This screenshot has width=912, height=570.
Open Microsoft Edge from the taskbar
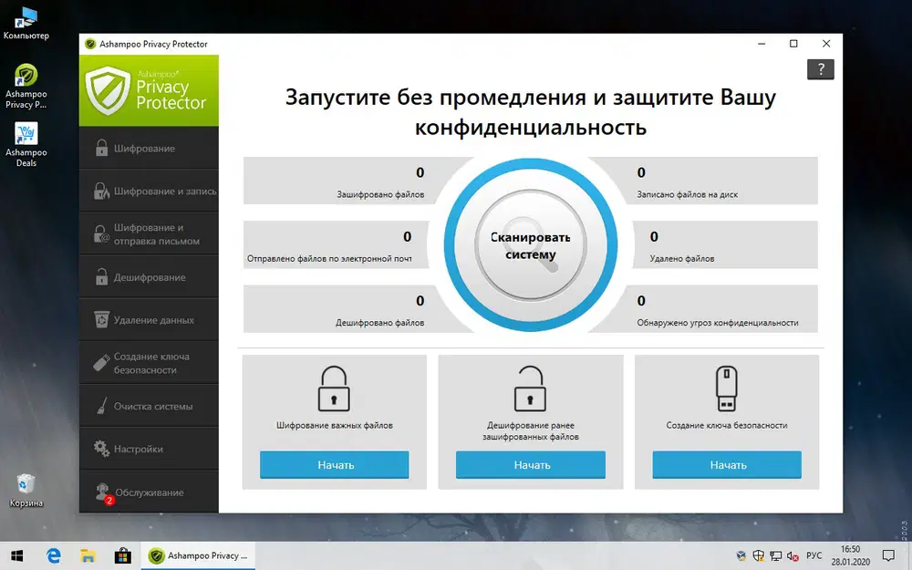tap(54, 554)
